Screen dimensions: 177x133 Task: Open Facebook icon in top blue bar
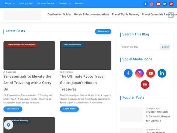pyautogui.click(x=146, y=4)
